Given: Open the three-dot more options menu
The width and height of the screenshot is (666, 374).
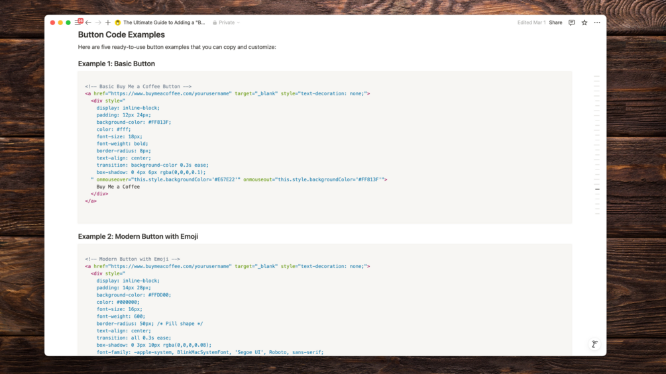Looking at the screenshot, I should click(597, 23).
